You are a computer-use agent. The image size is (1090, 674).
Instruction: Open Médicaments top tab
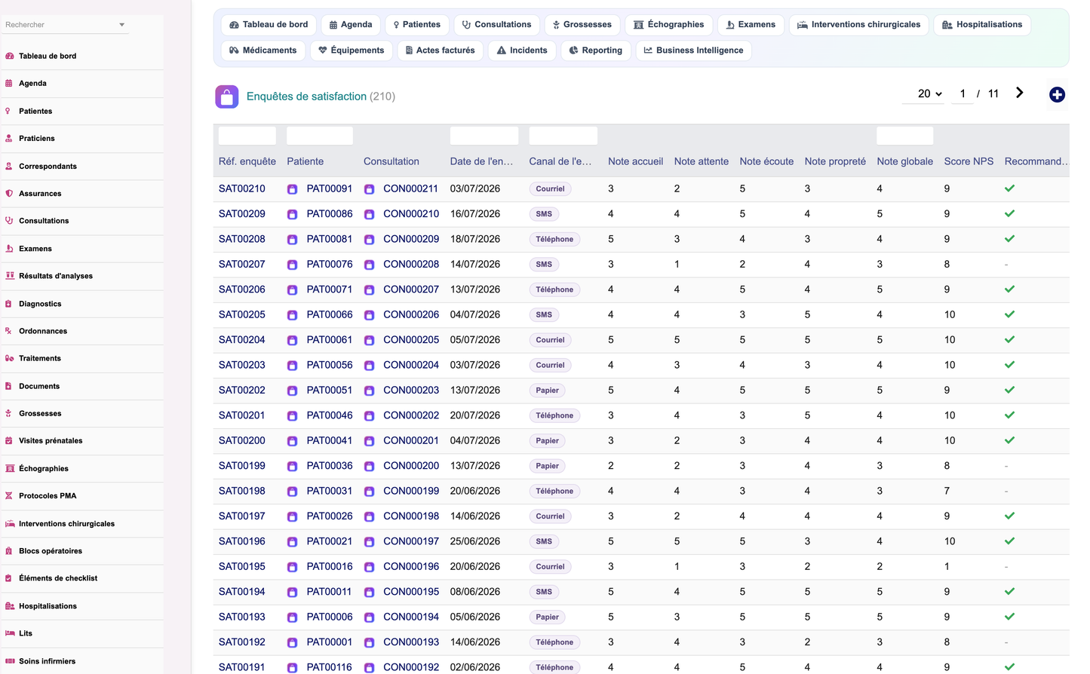pos(263,51)
